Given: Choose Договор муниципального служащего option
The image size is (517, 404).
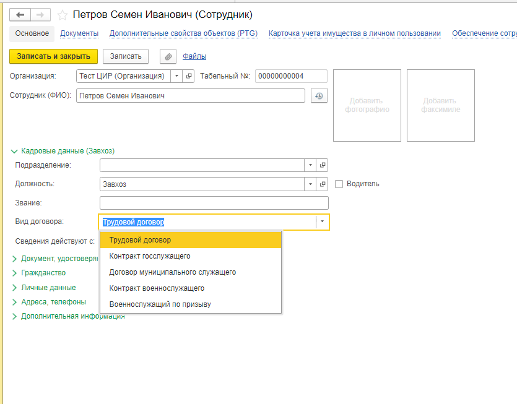Looking at the screenshot, I should pos(191,272).
